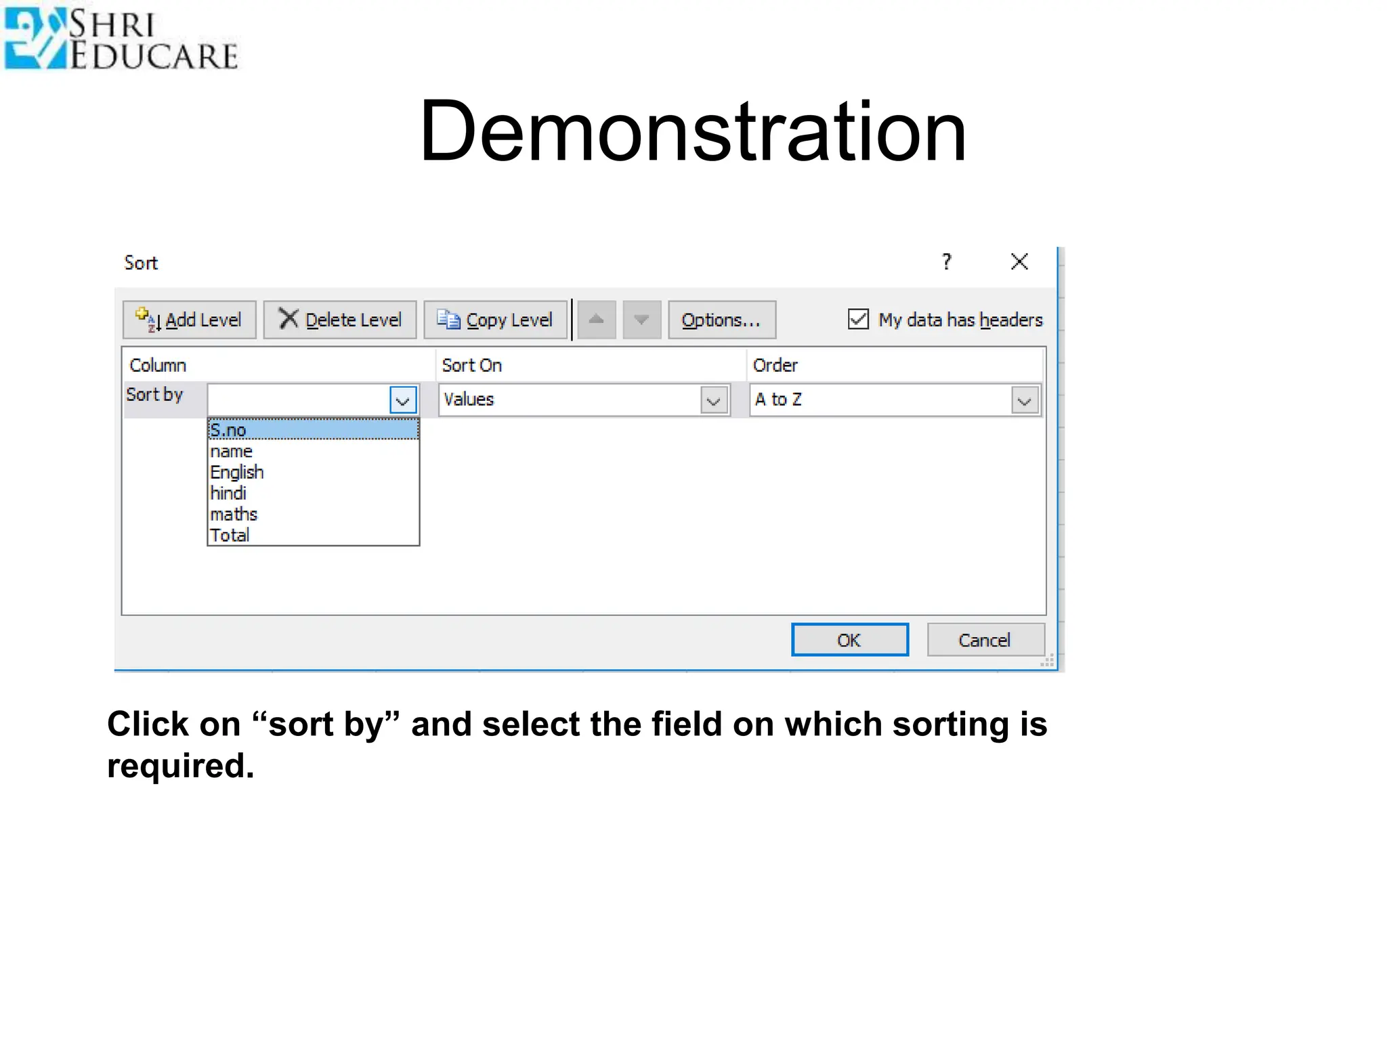Pick maths from the column list
The width and height of the screenshot is (1387, 1040).
(314, 514)
